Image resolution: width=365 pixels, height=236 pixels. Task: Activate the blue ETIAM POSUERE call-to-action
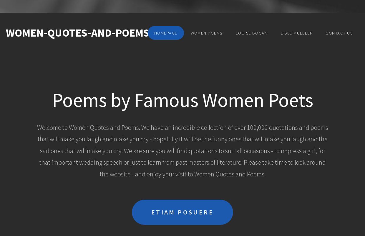click(182, 212)
